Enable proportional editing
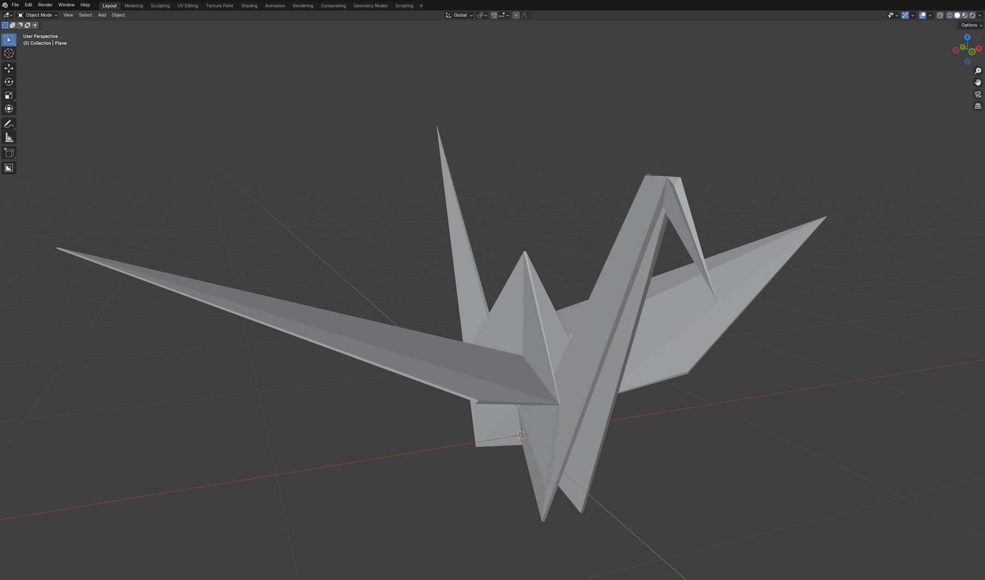This screenshot has height=580, width=985. tap(516, 15)
